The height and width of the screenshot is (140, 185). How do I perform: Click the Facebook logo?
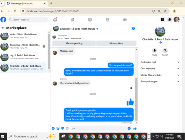pos(3,20)
